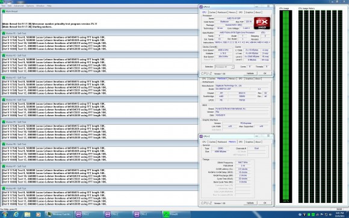Click OK button in top CPU-Z window
The image size is (349, 218).
pyautogui.click(x=265, y=73)
